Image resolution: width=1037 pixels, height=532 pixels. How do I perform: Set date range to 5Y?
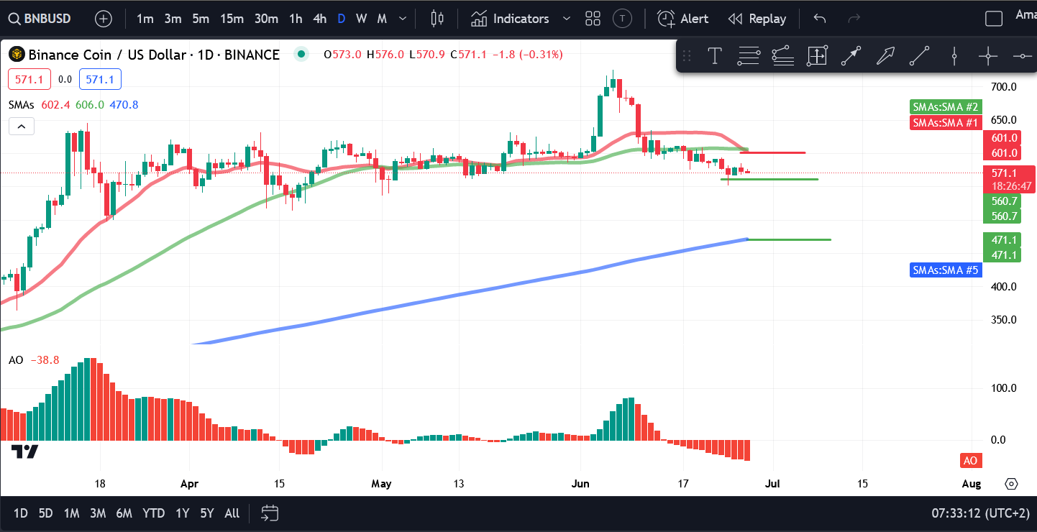pyautogui.click(x=207, y=513)
